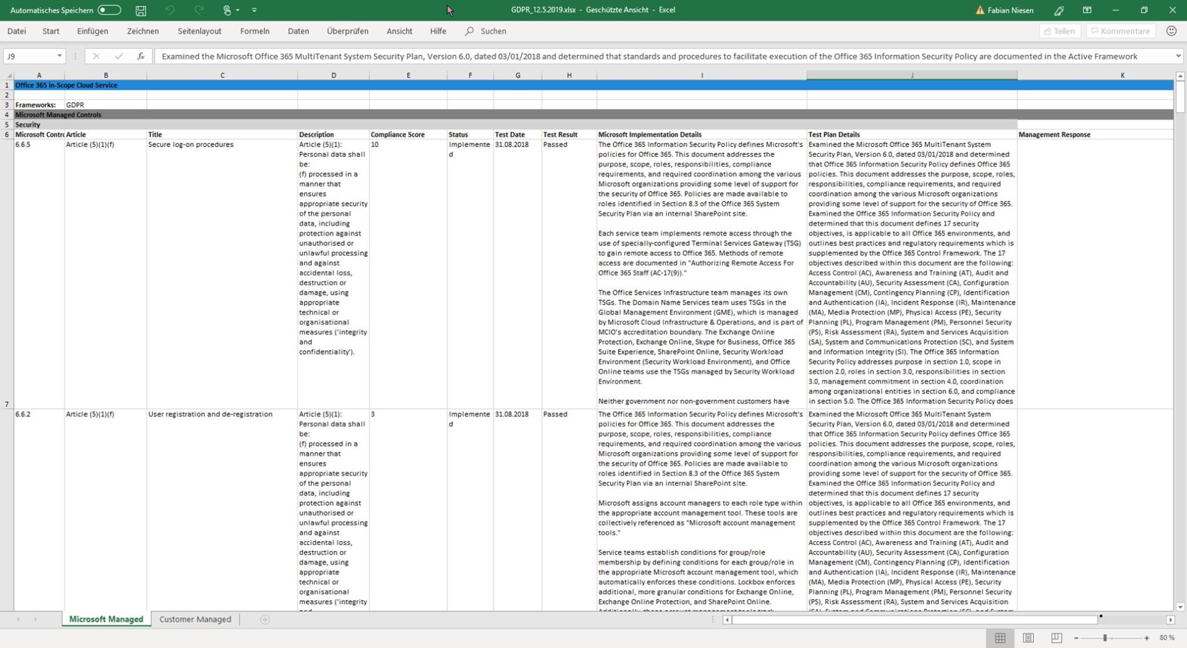This screenshot has height=648, width=1187.
Task: Click the 80 % zoom level
Action: [x=1167, y=638]
